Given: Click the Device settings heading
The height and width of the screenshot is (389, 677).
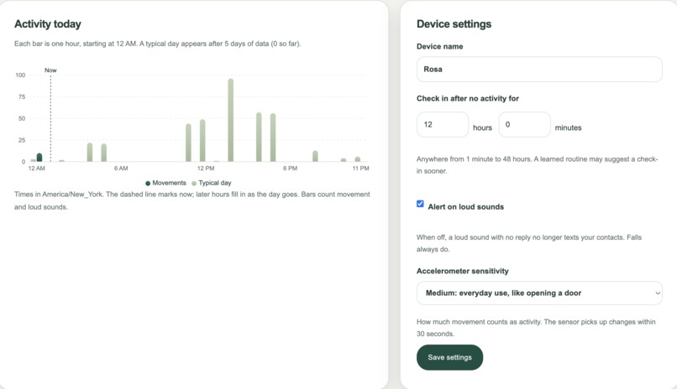Looking at the screenshot, I should (454, 24).
